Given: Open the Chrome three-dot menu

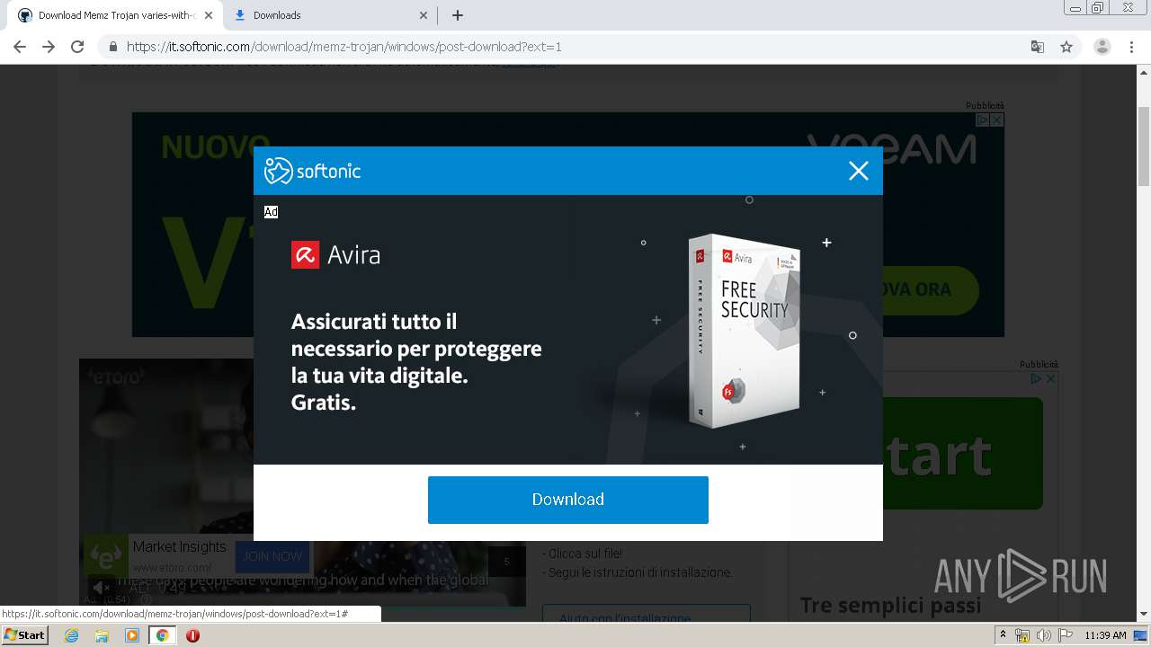Looking at the screenshot, I should (1132, 47).
